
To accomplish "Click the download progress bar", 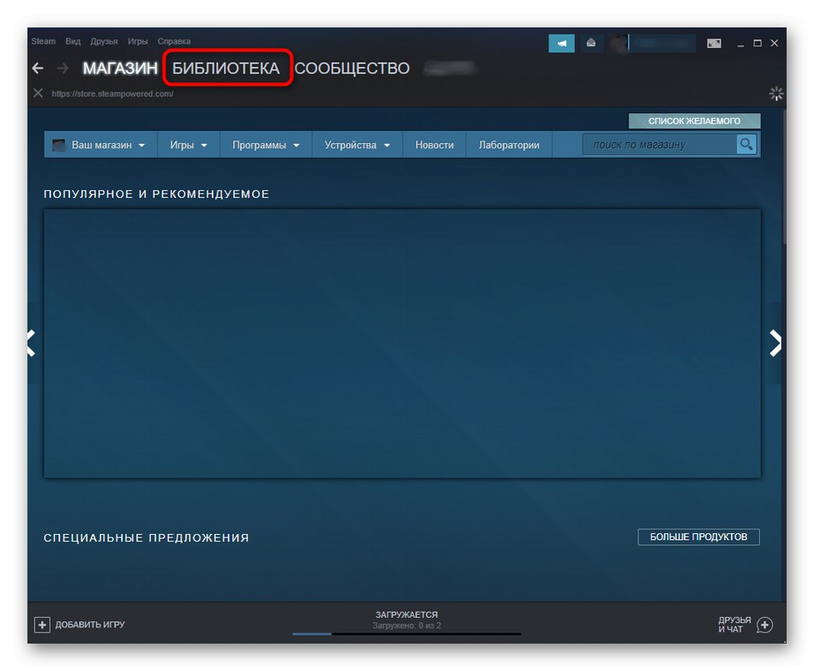I will (x=406, y=633).
